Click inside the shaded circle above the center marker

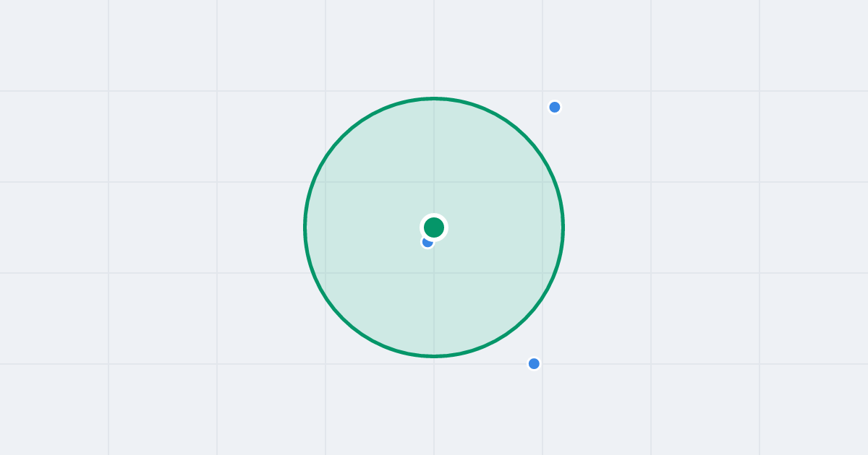coord(434,159)
